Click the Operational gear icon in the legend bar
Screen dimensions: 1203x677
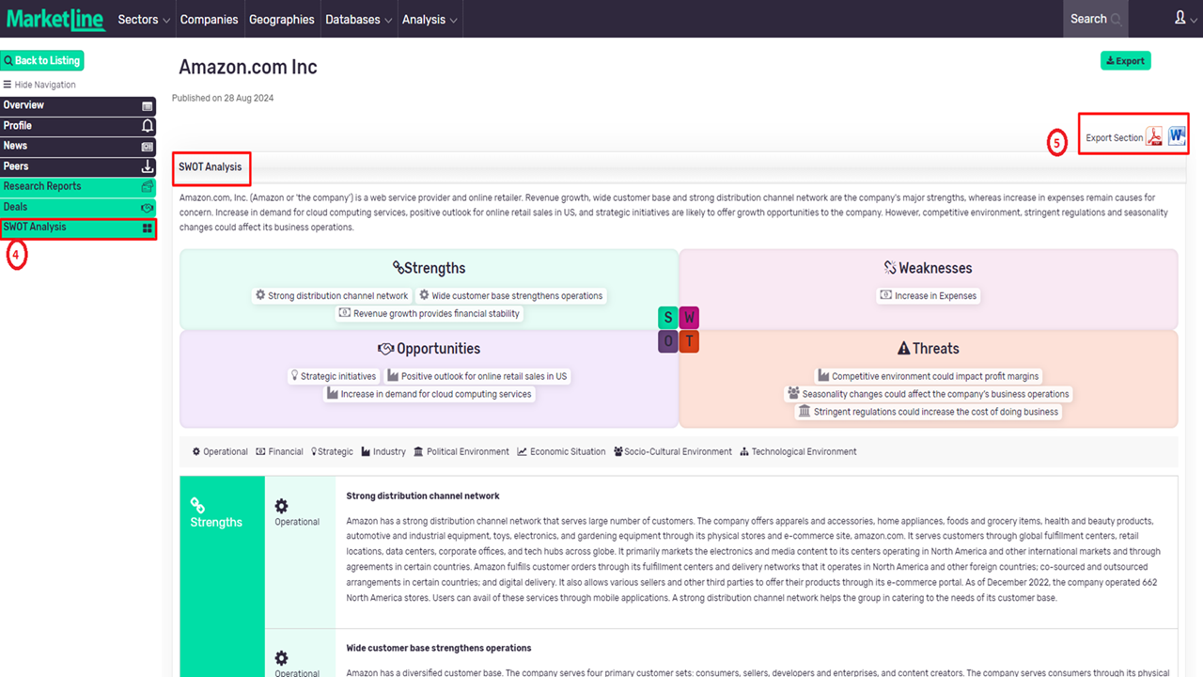196,451
